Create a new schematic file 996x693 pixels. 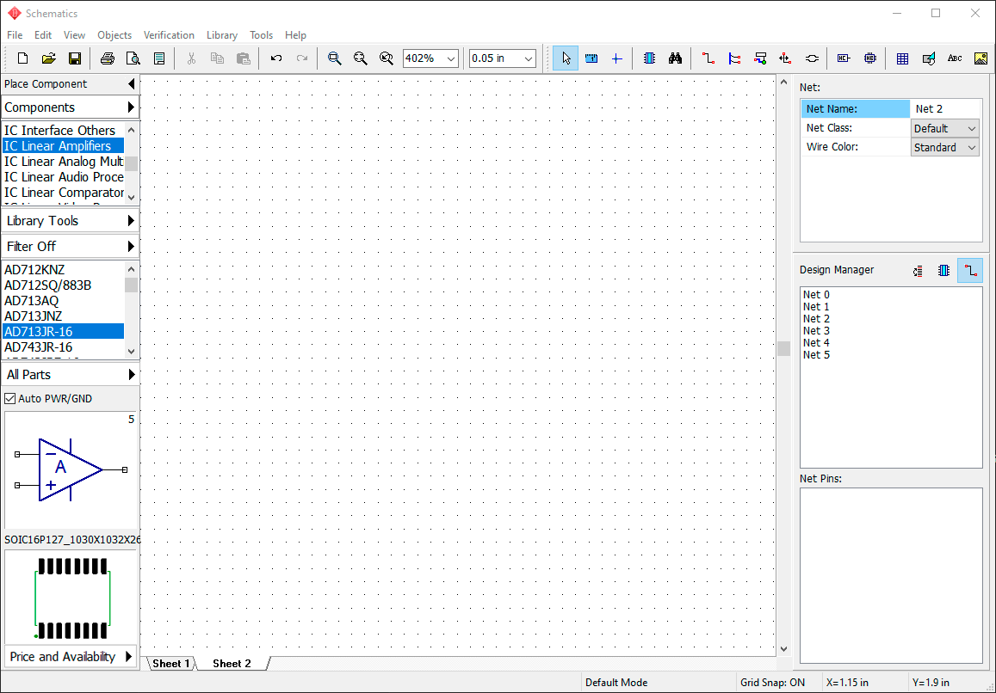23,58
